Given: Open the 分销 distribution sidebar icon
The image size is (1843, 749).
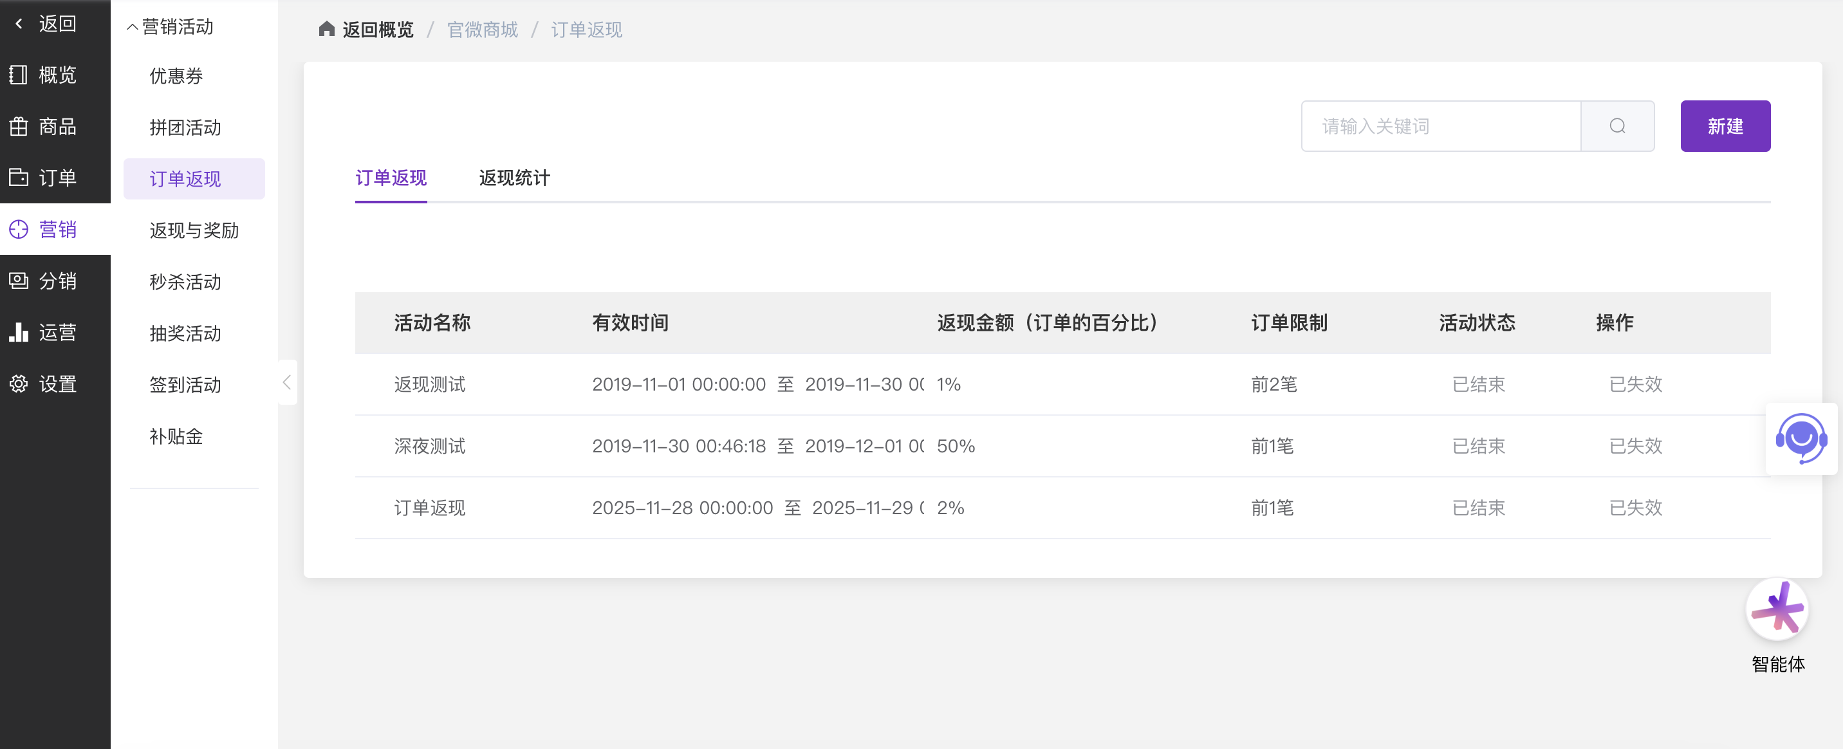Looking at the screenshot, I should [19, 281].
